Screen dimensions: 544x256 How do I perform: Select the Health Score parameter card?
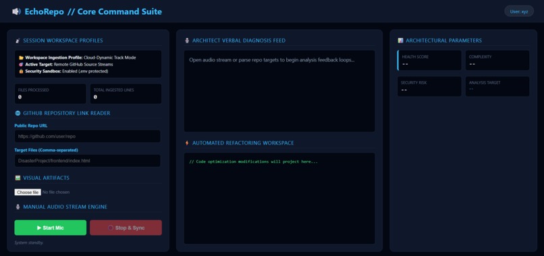pyautogui.click(x=429, y=60)
